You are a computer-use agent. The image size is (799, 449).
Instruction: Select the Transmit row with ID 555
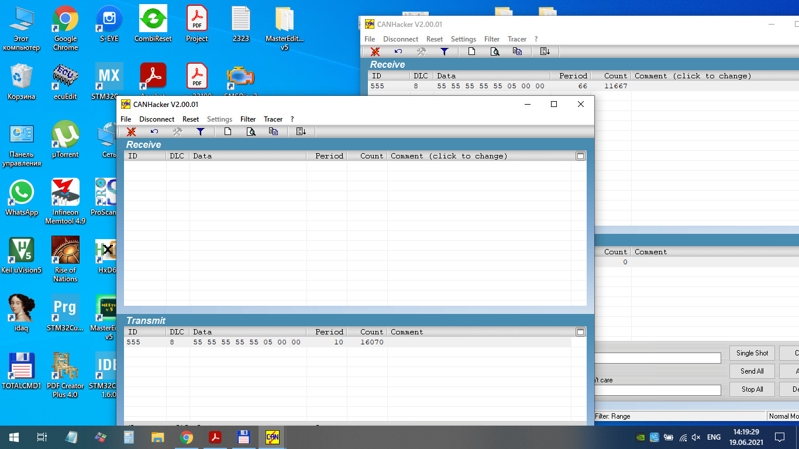coord(347,342)
